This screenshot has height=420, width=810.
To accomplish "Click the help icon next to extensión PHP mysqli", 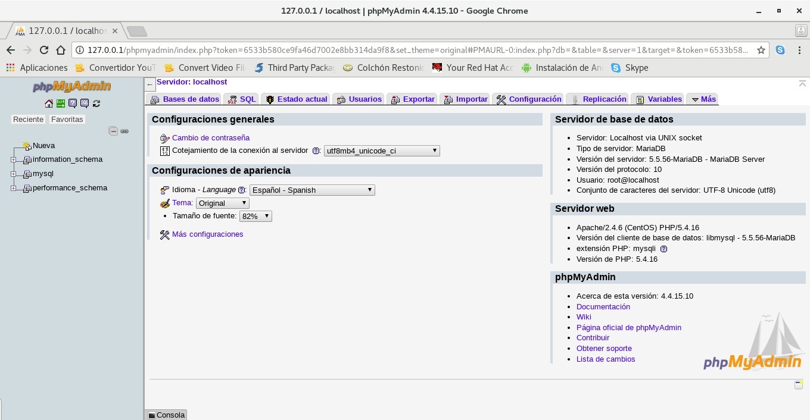I will (663, 249).
